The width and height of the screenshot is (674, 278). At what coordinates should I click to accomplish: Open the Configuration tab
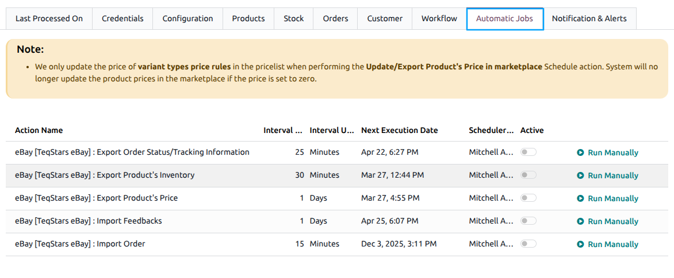click(x=188, y=18)
